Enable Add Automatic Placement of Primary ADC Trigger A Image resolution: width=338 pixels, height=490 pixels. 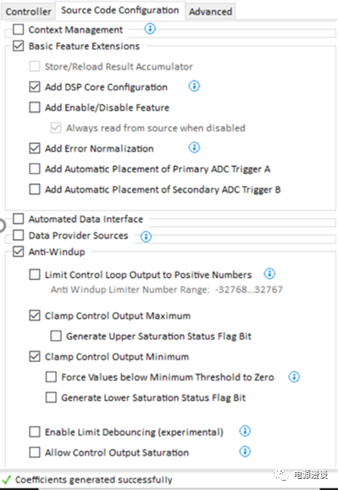coord(35,169)
